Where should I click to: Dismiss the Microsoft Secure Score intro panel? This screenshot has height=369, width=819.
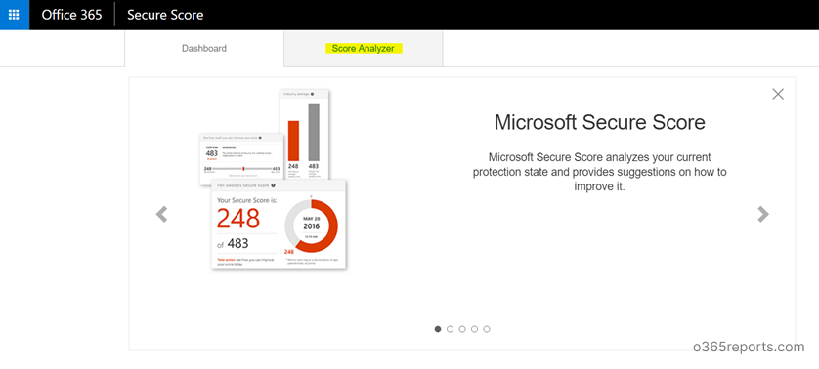pos(778,94)
